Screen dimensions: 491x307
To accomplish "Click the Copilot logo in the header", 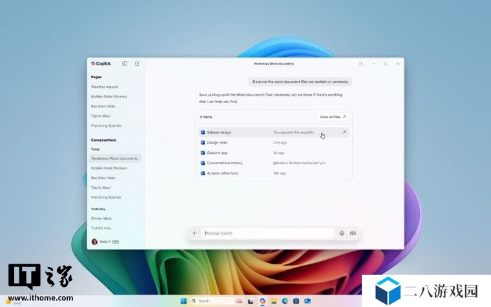I will [x=101, y=63].
